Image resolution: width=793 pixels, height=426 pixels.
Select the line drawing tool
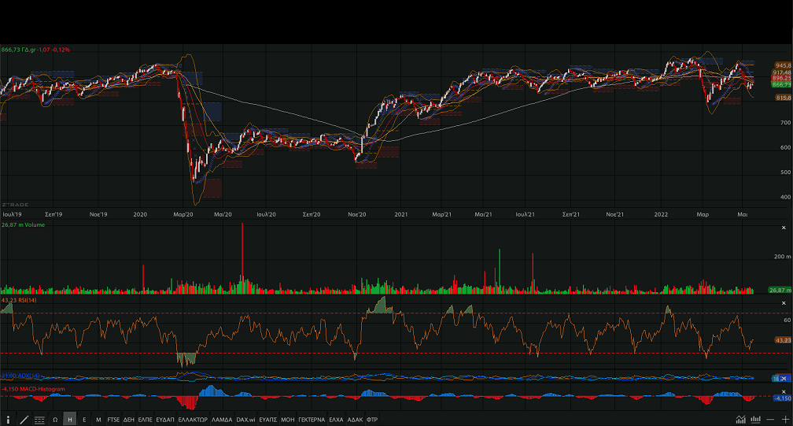(x=24, y=420)
